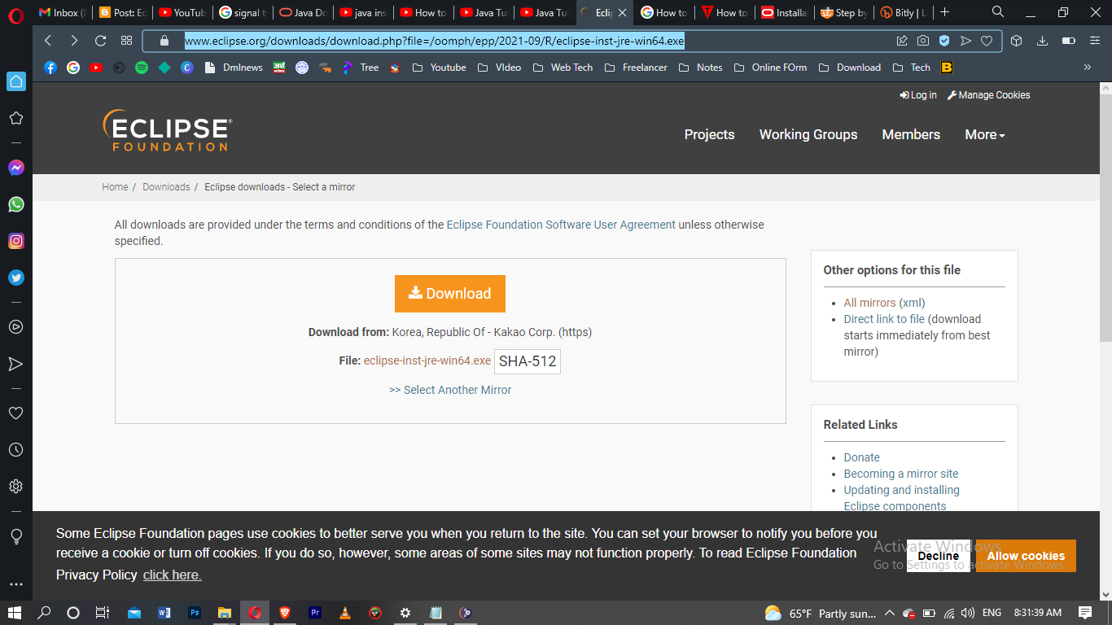1112x625 pixels.
Task: Open Windows Start menu
Action: (x=14, y=613)
